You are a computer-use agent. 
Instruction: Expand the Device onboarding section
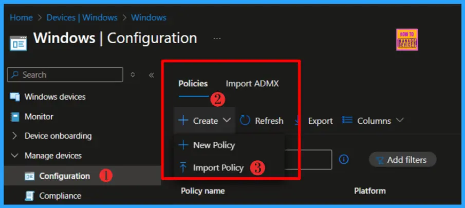click(x=14, y=136)
